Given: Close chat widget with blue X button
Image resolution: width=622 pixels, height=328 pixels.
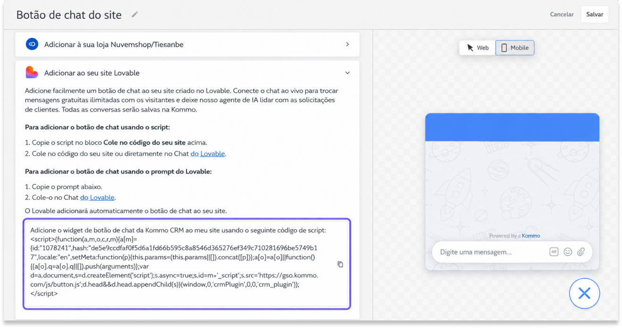Looking at the screenshot, I should click(584, 294).
